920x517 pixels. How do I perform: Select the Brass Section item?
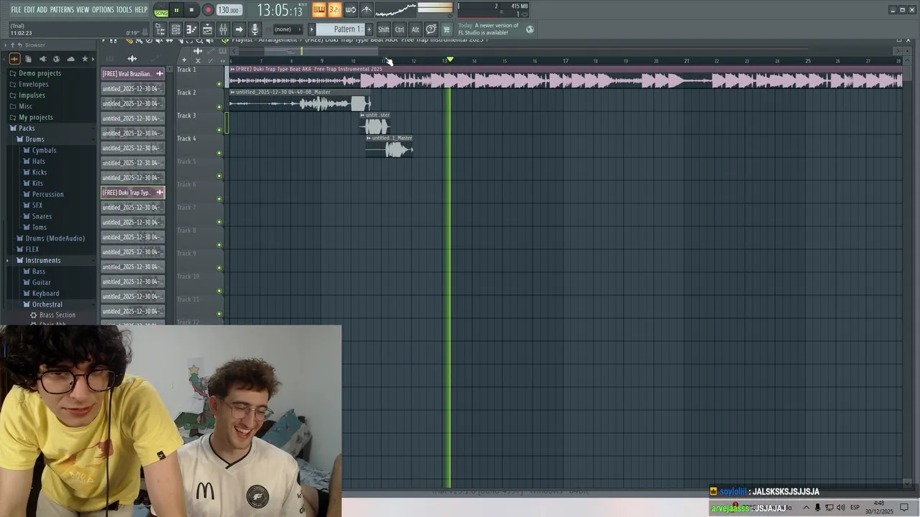[x=57, y=315]
